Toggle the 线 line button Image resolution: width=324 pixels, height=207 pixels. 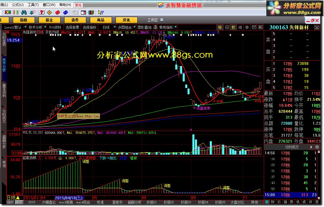(x=240, y=27)
